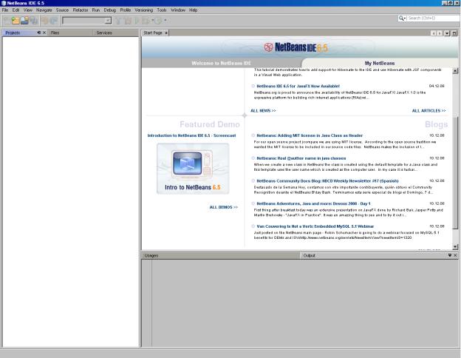Screen dimensions: 461x358
Task: Click the Run Main Project icon
Action: tap(137, 21)
